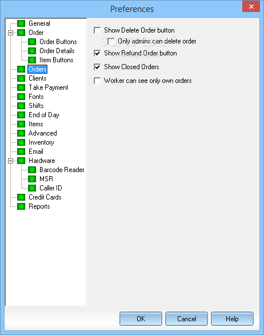Click the green square beside Order Details
Viewport: 264px width, 335px height.
(32, 51)
